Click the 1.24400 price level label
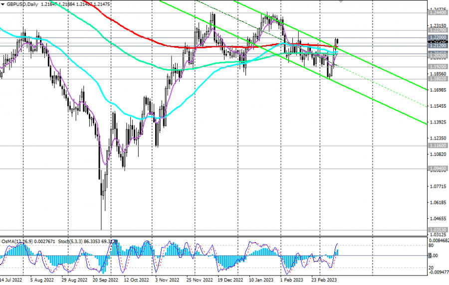The width and height of the screenshot is (449, 285). (438, 13)
